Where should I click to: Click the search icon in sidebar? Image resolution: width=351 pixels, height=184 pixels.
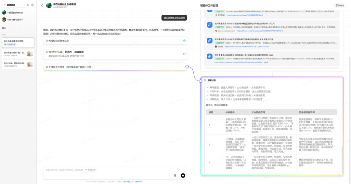[28, 5]
